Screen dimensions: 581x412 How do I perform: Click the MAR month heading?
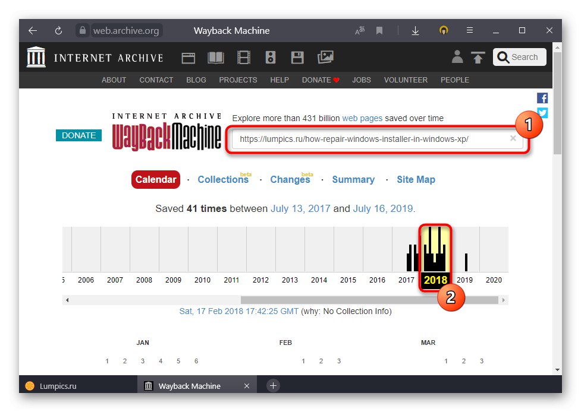click(x=428, y=343)
